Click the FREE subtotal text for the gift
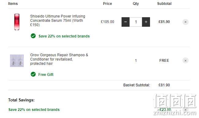Image resolution: width=199 pixels, height=118 pixels. click(164, 61)
